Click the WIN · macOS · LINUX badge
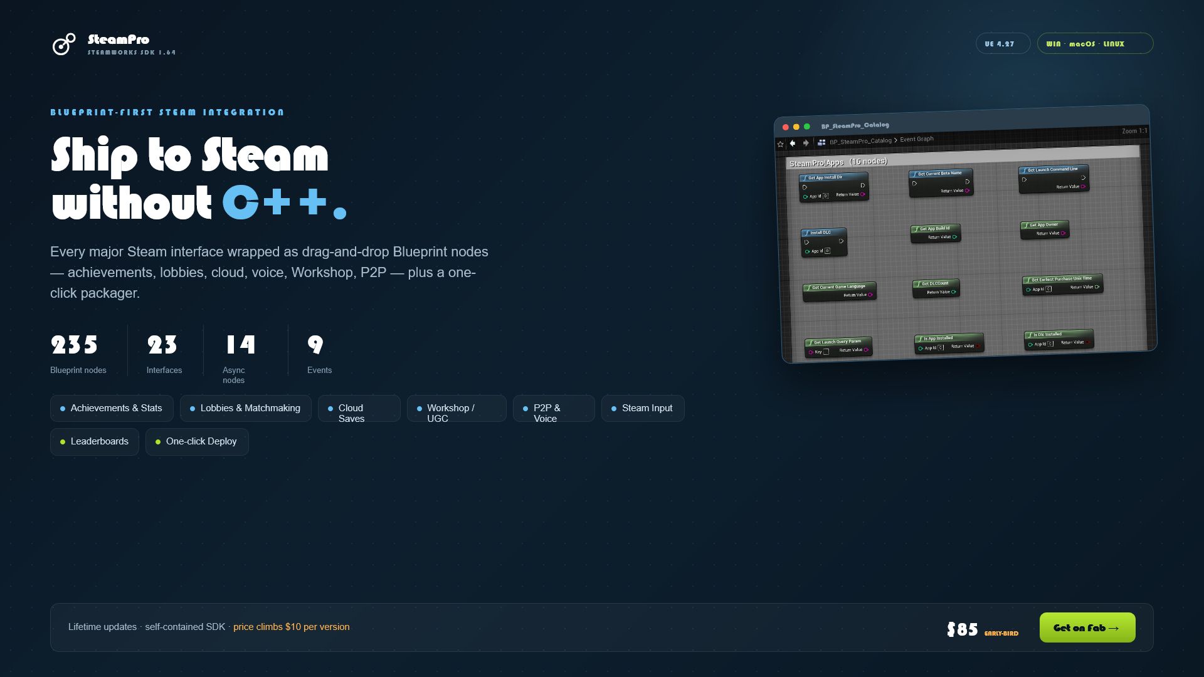The height and width of the screenshot is (677, 1204). [x=1095, y=43]
